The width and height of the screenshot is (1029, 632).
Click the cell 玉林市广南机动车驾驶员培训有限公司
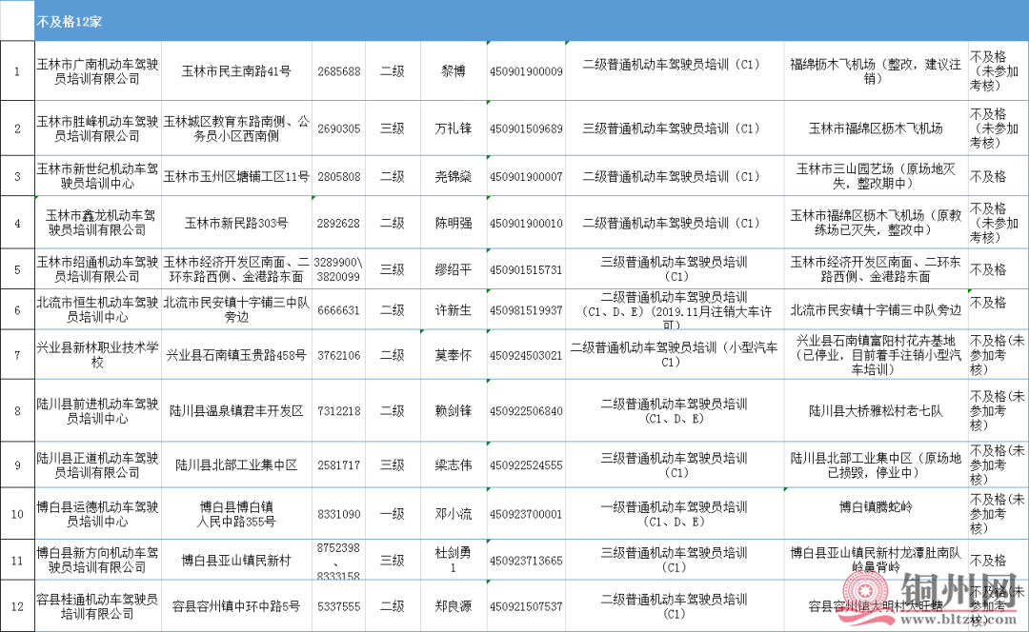(x=97, y=71)
